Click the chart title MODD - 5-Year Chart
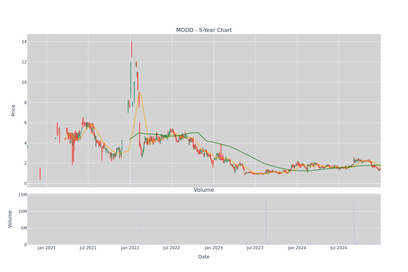This screenshot has height=272, width=408. (x=204, y=30)
